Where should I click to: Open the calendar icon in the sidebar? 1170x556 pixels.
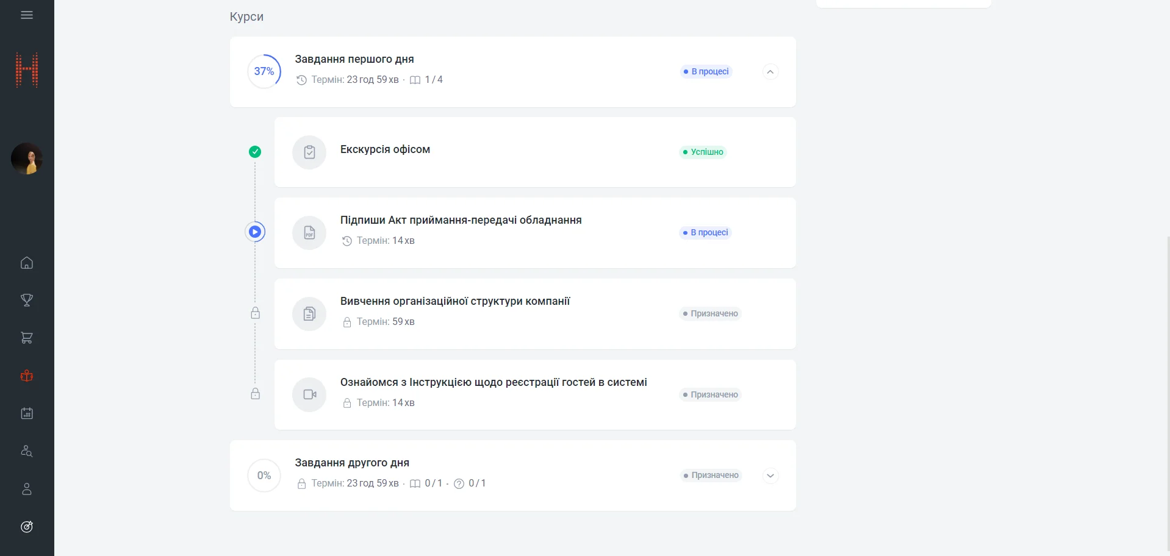coord(27,413)
